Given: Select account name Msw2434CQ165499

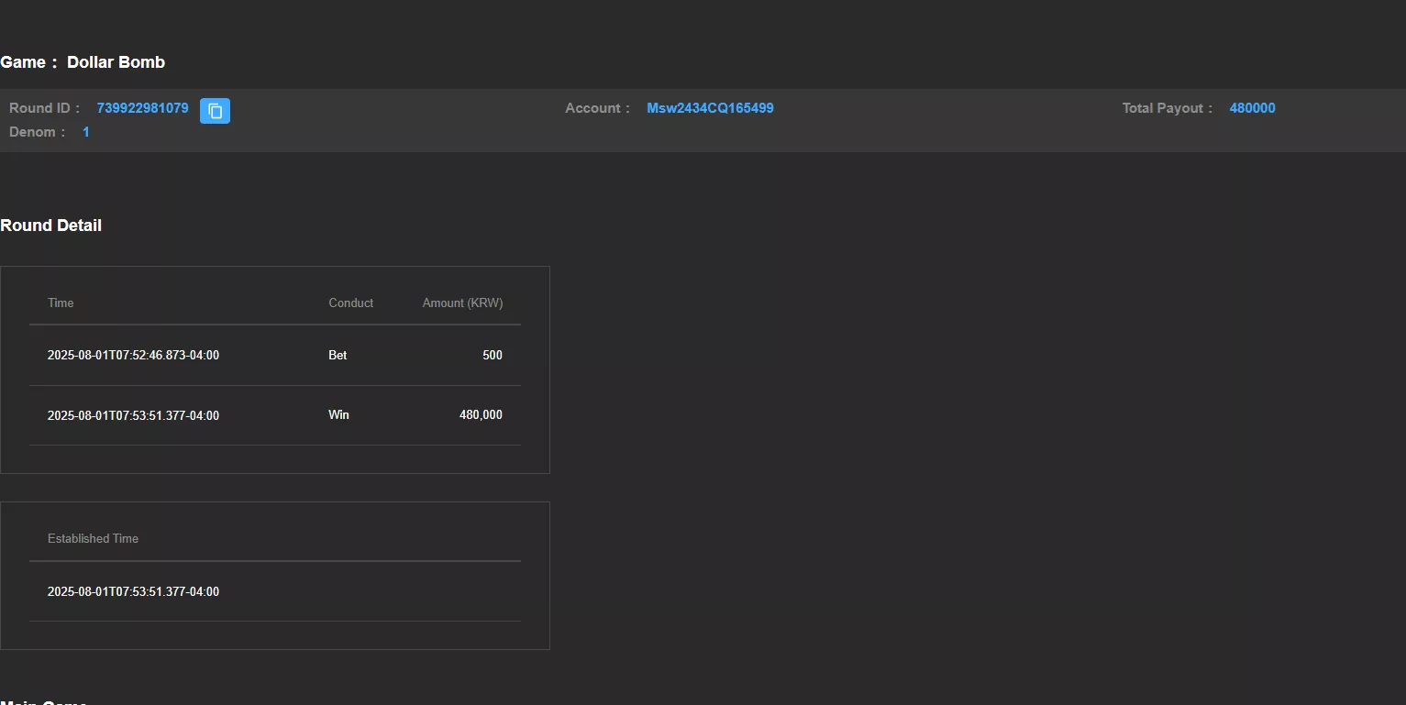Looking at the screenshot, I should point(710,108).
